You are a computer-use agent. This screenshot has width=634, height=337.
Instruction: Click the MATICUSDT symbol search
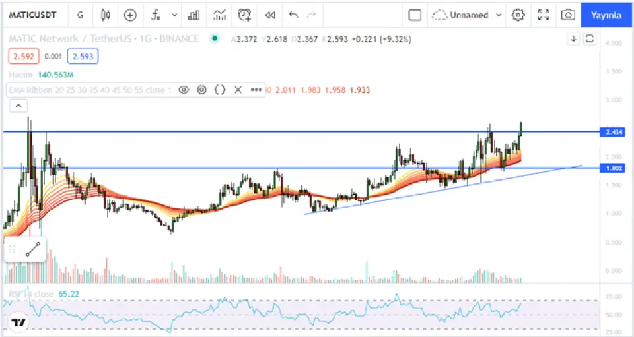32,15
